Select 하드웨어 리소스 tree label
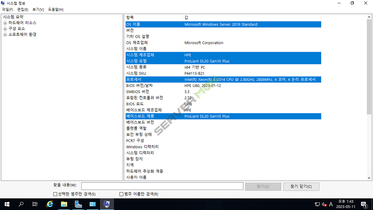Image resolution: width=373 pixels, height=210 pixels. pyautogui.click(x=22, y=23)
